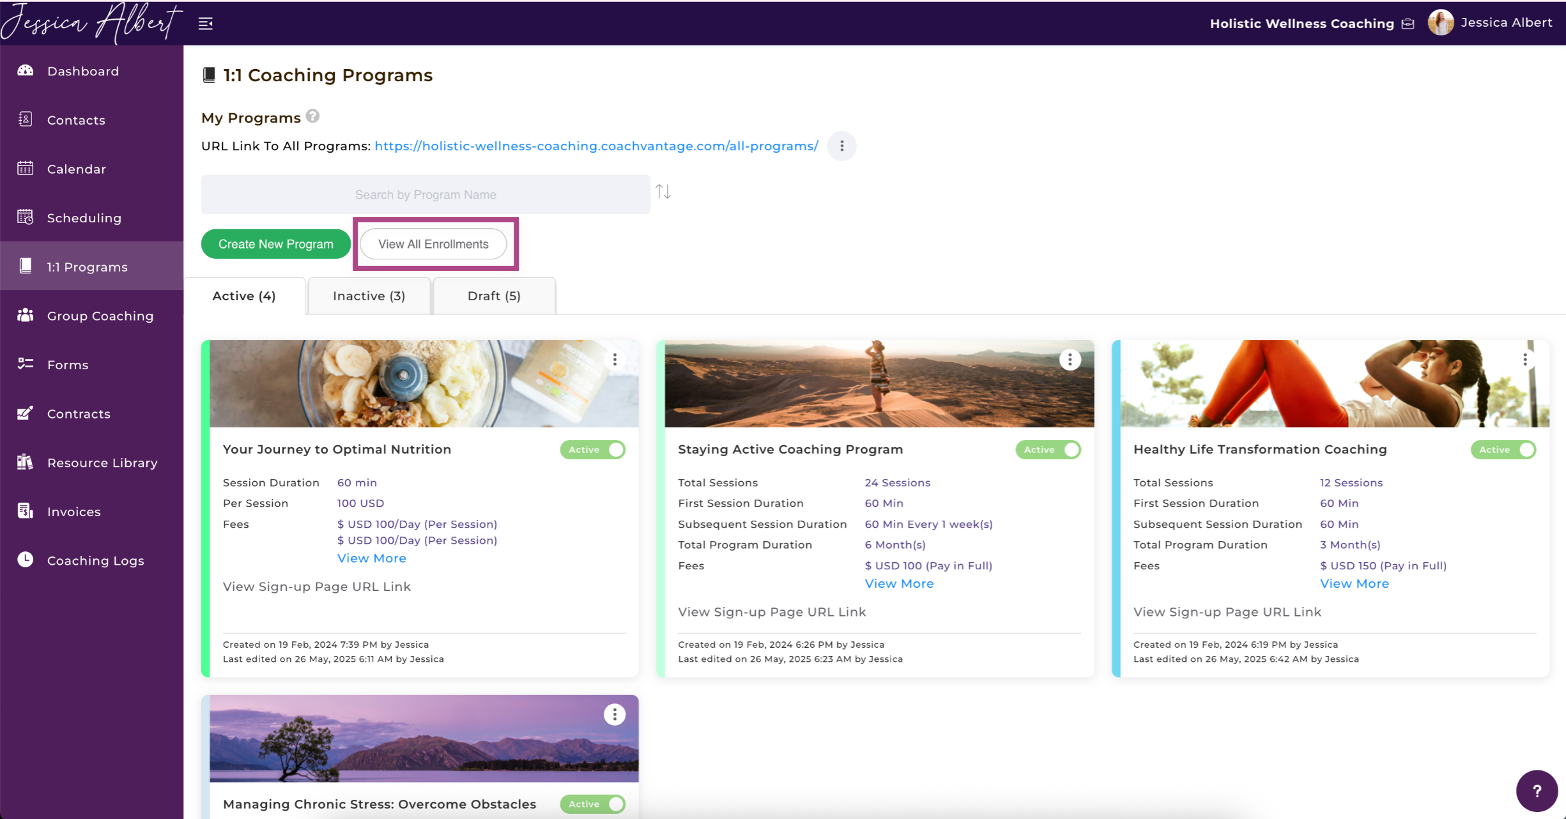Click the title Staying Active Coaching Program

coord(790,450)
